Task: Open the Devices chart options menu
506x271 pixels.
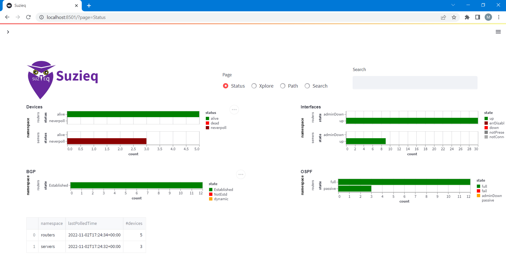Action: click(234, 109)
